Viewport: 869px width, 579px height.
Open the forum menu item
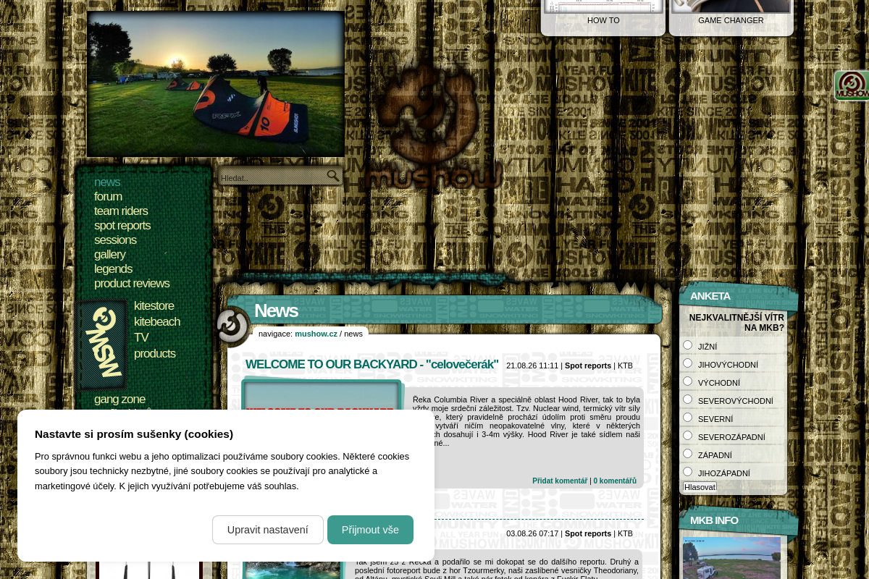pyautogui.click(x=108, y=197)
